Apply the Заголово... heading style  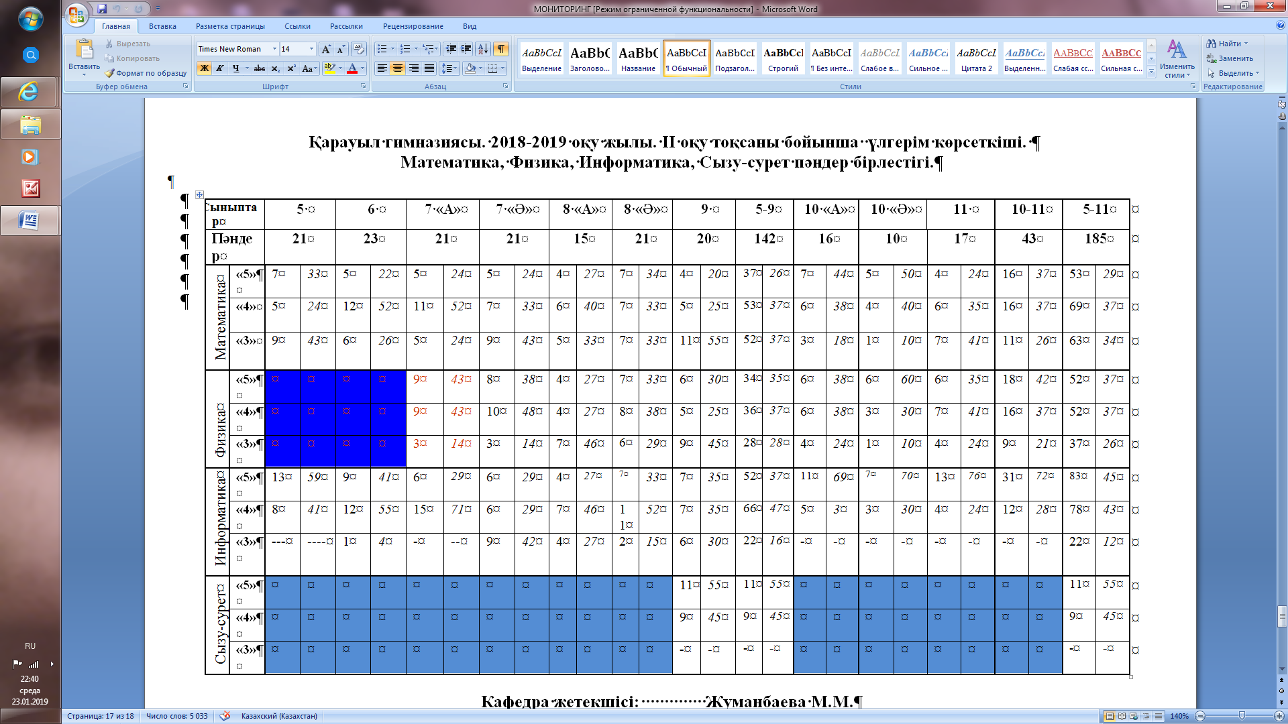tap(590, 59)
